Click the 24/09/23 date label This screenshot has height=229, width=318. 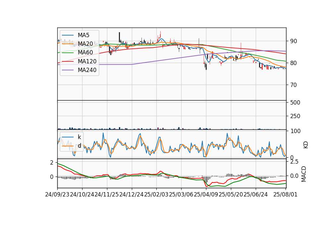57,194
